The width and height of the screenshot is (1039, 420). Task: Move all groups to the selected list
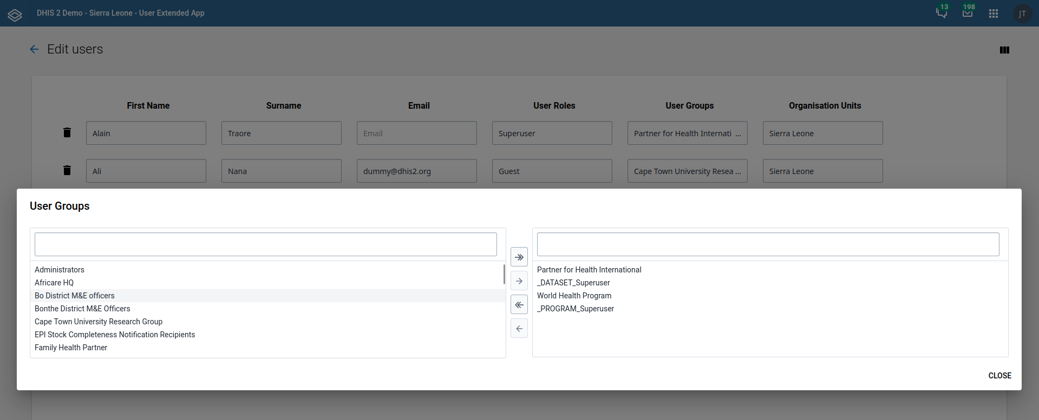[519, 257]
